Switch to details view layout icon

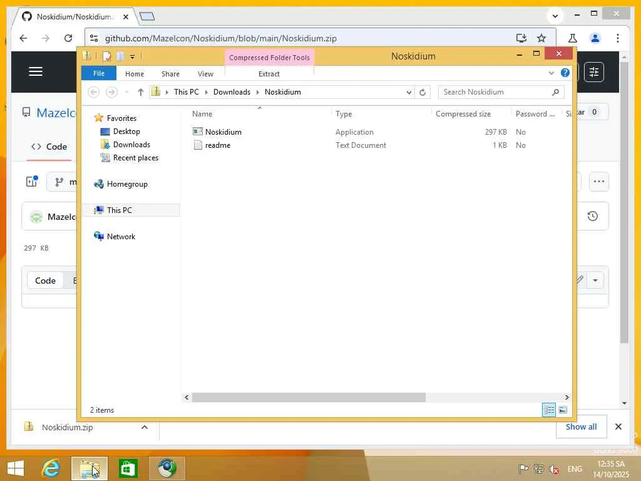(x=549, y=410)
